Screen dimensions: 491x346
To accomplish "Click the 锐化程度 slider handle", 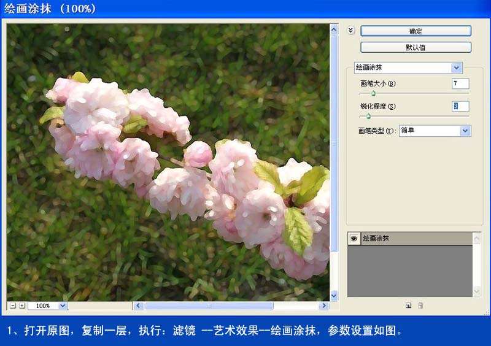I will [x=368, y=116].
